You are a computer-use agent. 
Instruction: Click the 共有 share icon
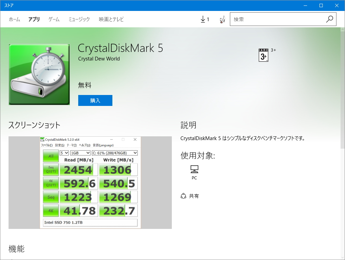tap(184, 196)
